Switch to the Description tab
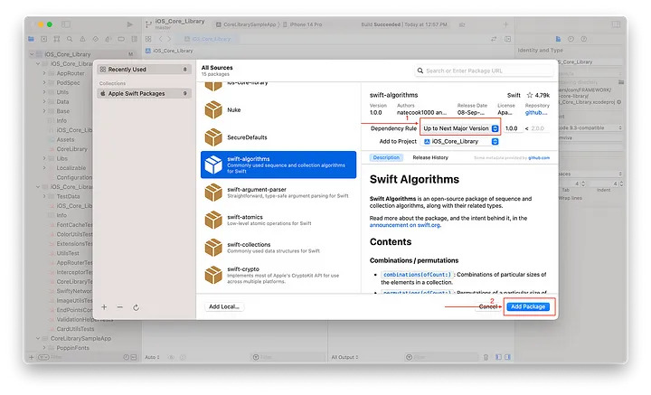651x395 pixels. click(x=386, y=157)
